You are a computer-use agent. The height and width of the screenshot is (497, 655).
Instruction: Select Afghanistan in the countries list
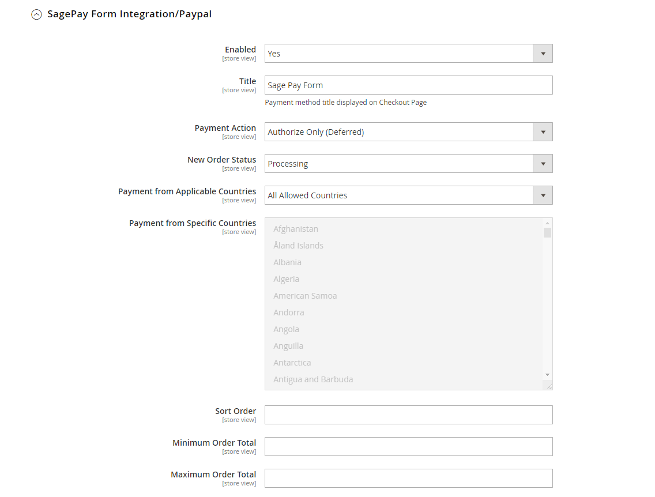[296, 229]
